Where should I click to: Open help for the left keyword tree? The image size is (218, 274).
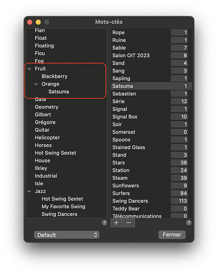pos(105,222)
